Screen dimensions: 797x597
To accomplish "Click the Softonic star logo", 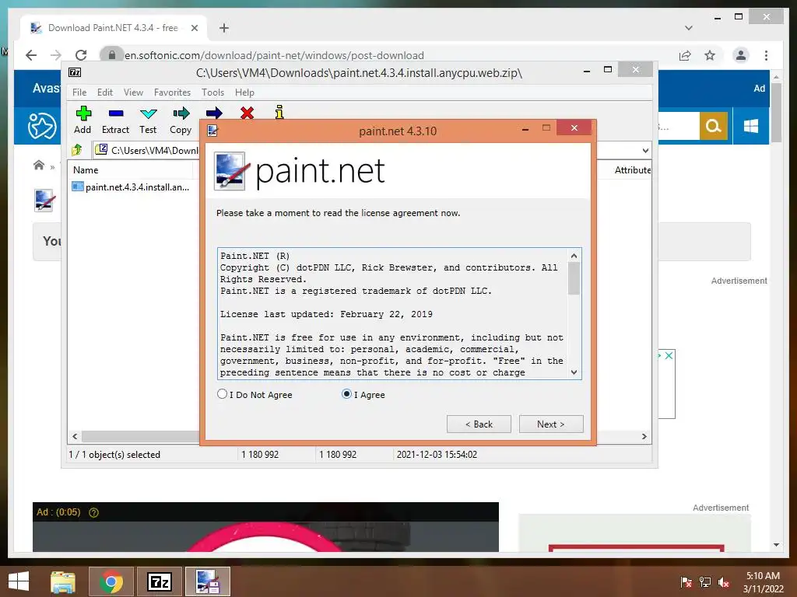I will [x=42, y=126].
